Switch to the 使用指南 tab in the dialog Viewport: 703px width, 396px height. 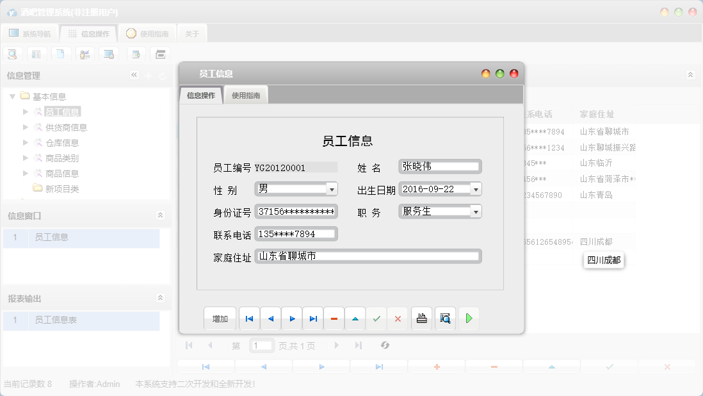click(x=246, y=94)
